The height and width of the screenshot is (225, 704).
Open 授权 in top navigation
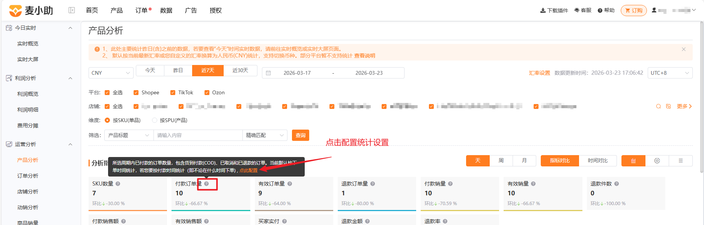216,11
